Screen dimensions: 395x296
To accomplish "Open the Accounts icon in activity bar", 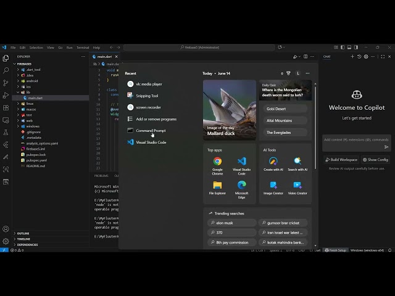I will point(6,229).
